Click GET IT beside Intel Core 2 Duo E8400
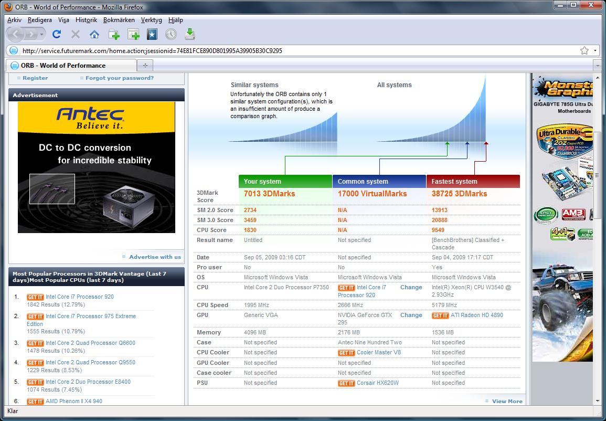Screen dimensions: 606x421 pyautogui.click(x=35, y=382)
